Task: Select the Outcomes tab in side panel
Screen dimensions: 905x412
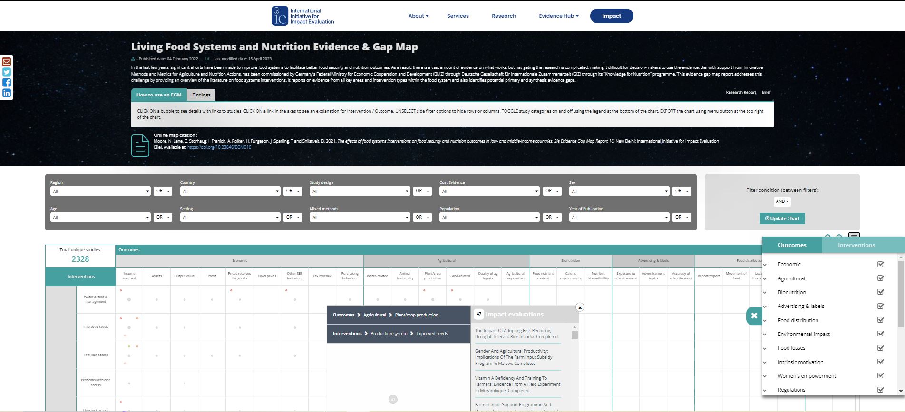Action: [792, 245]
